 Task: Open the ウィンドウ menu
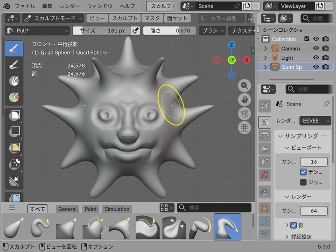click(x=100, y=6)
